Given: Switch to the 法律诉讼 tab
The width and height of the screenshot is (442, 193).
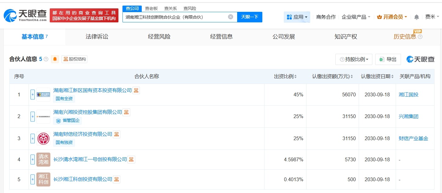Looking at the screenshot, I should pyautogui.click(x=96, y=36).
